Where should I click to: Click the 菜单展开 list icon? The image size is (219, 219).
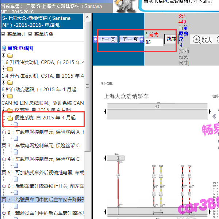pyautogui.click(x=3, y=34)
